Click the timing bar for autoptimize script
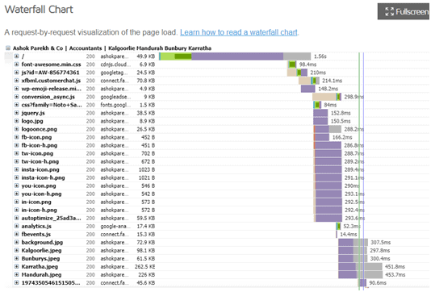This screenshot has width=431, height=292. [x=328, y=218]
